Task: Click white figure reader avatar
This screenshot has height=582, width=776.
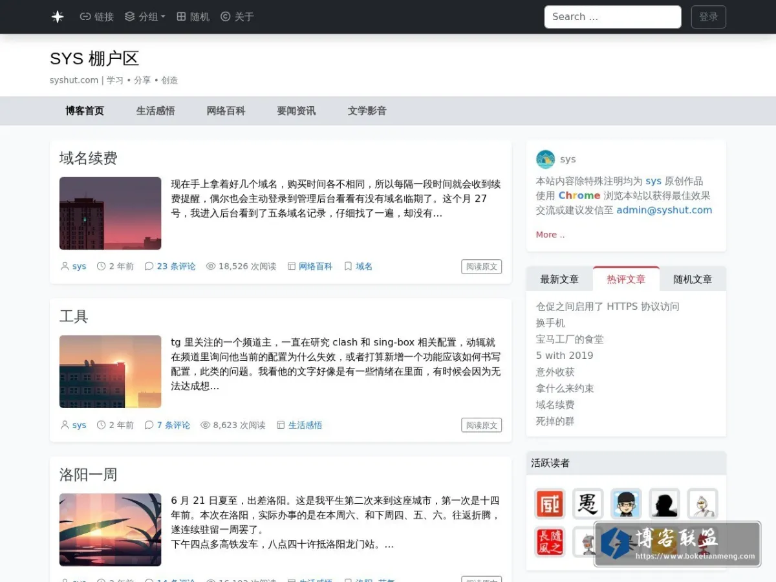Action: pyautogui.click(x=702, y=504)
